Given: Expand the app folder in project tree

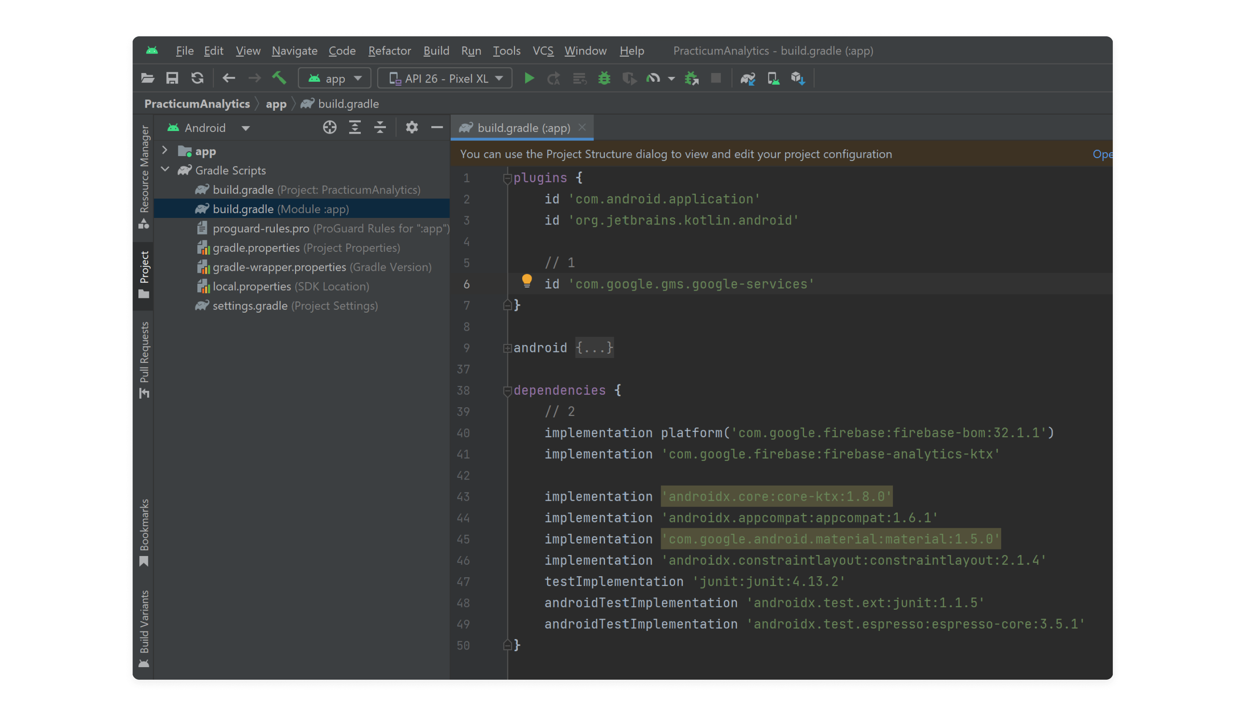Looking at the screenshot, I should click(x=165, y=150).
